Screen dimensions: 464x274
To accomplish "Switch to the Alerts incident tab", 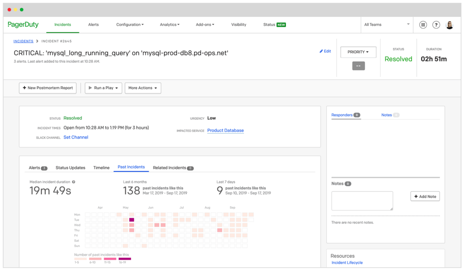I will (34, 168).
